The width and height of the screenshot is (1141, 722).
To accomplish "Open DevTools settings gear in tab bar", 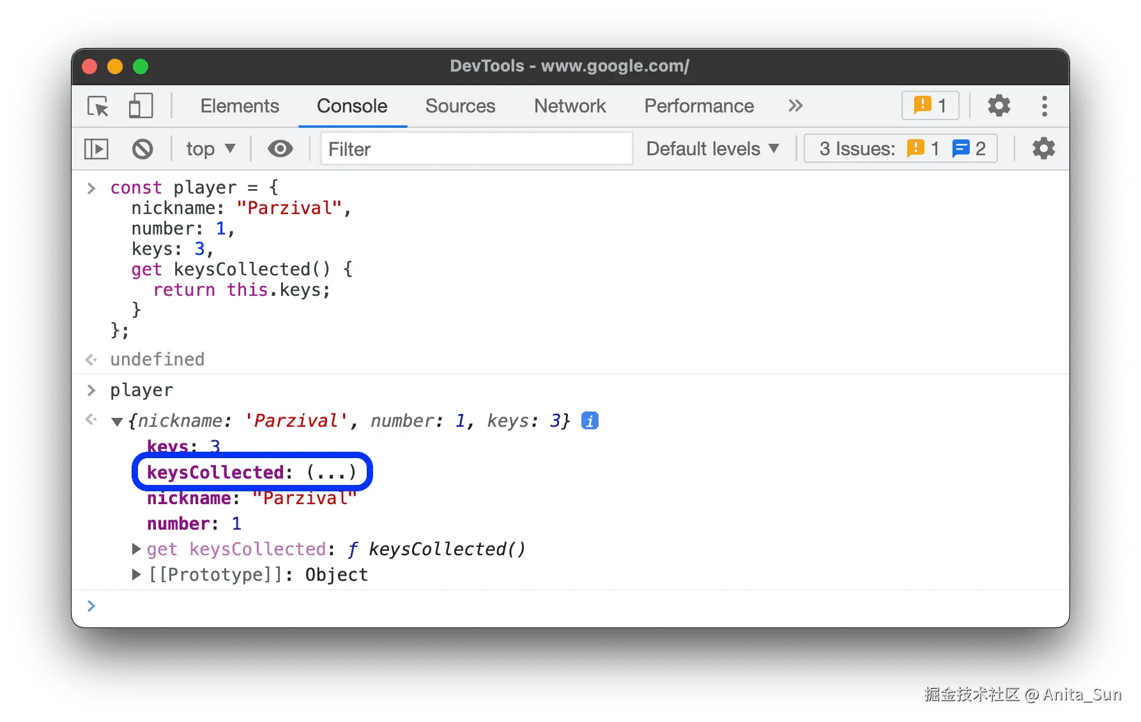I will point(999,105).
